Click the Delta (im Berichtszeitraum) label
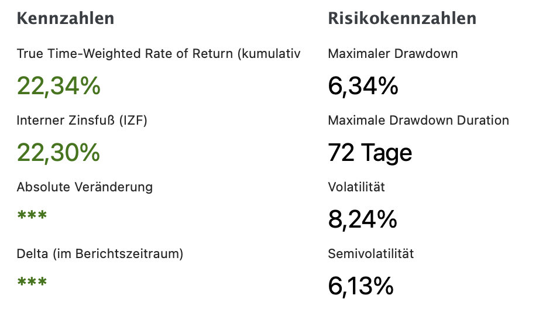The width and height of the screenshot is (546, 316). tap(100, 254)
